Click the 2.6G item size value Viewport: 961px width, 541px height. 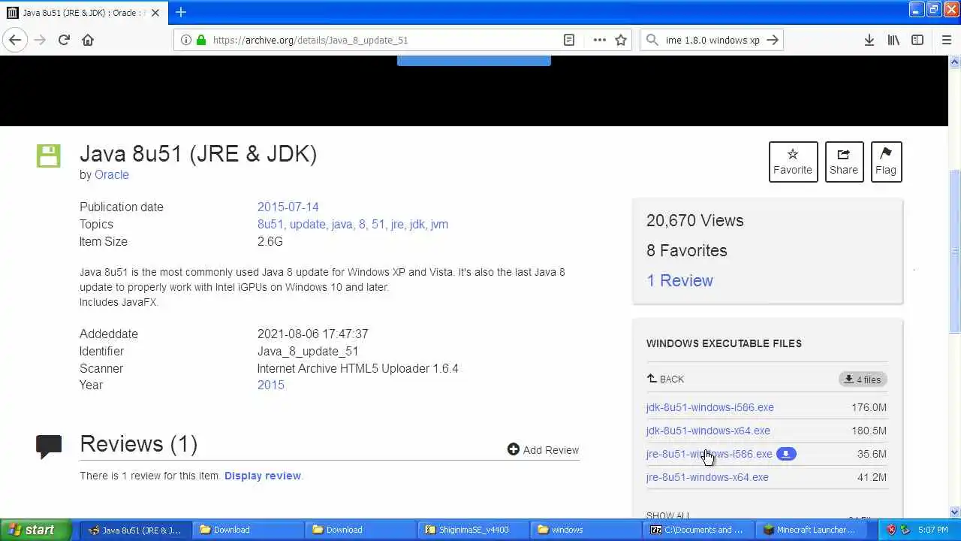[x=270, y=241]
